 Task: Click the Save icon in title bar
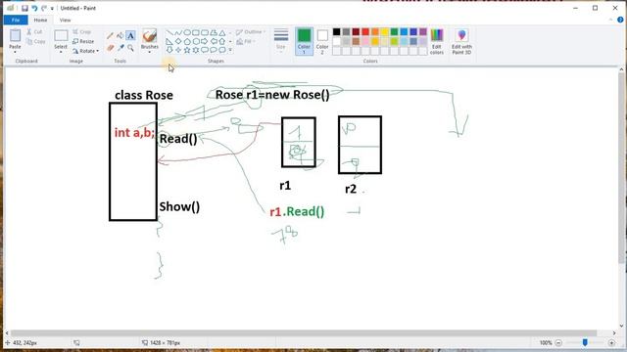tap(24, 8)
